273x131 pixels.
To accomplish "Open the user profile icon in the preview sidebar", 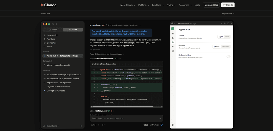I will tap(173, 38).
